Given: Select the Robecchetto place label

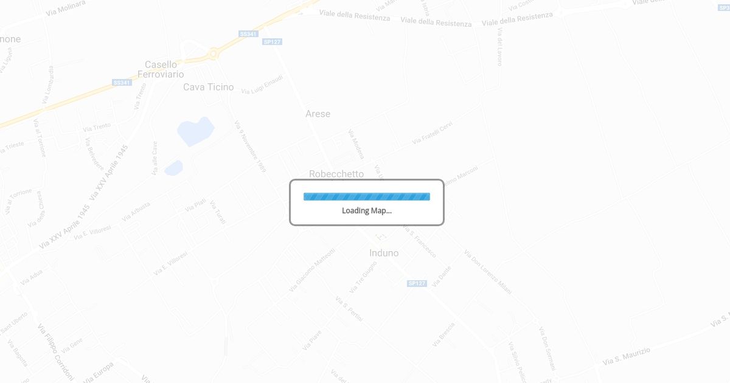Looking at the screenshot, I should point(336,174).
